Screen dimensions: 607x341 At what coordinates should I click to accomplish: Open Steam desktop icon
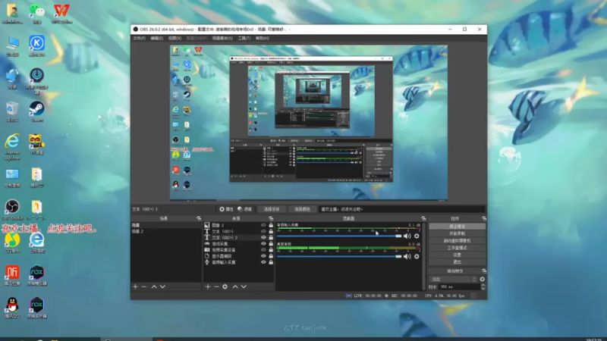click(x=36, y=111)
